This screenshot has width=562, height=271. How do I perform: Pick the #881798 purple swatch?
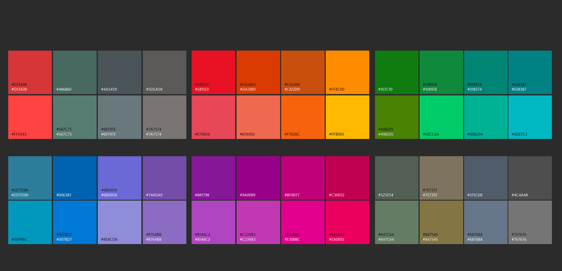213,178
